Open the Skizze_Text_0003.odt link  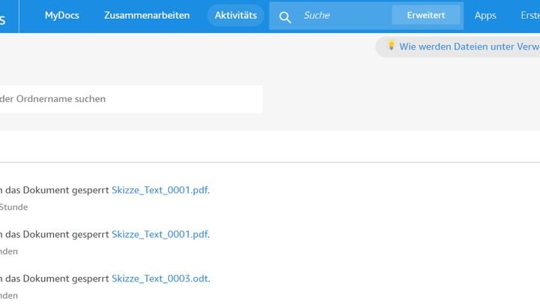[160, 278]
